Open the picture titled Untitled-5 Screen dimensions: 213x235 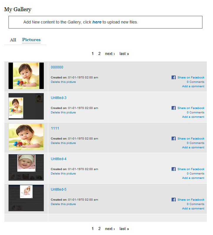[58, 189]
